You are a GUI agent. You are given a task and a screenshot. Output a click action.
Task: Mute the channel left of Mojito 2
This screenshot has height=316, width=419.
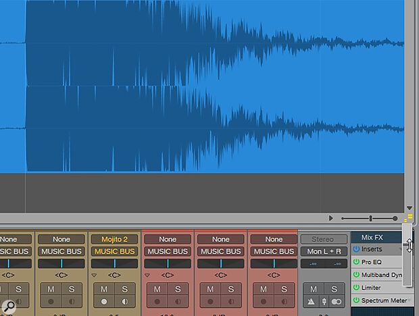click(x=51, y=289)
